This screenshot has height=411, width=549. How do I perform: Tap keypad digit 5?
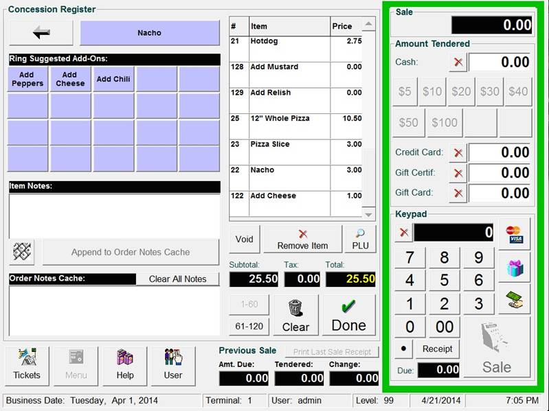(445, 281)
